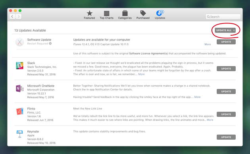The width and height of the screenshot is (250, 154).
Task: Open the Top Charts list icon
Action: pos(106,13)
